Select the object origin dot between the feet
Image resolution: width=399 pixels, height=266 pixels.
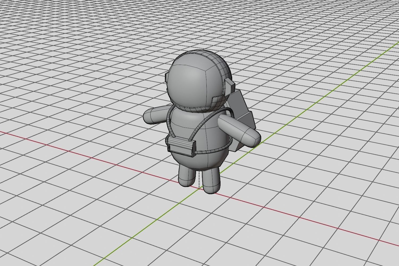click(x=199, y=188)
